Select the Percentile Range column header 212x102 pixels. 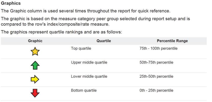(x=172, y=41)
